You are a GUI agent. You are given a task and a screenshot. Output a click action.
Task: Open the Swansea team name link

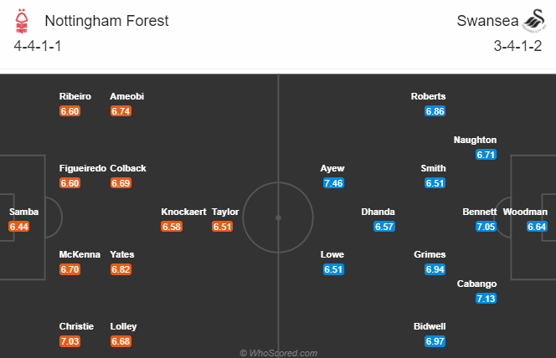click(x=487, y=21)
